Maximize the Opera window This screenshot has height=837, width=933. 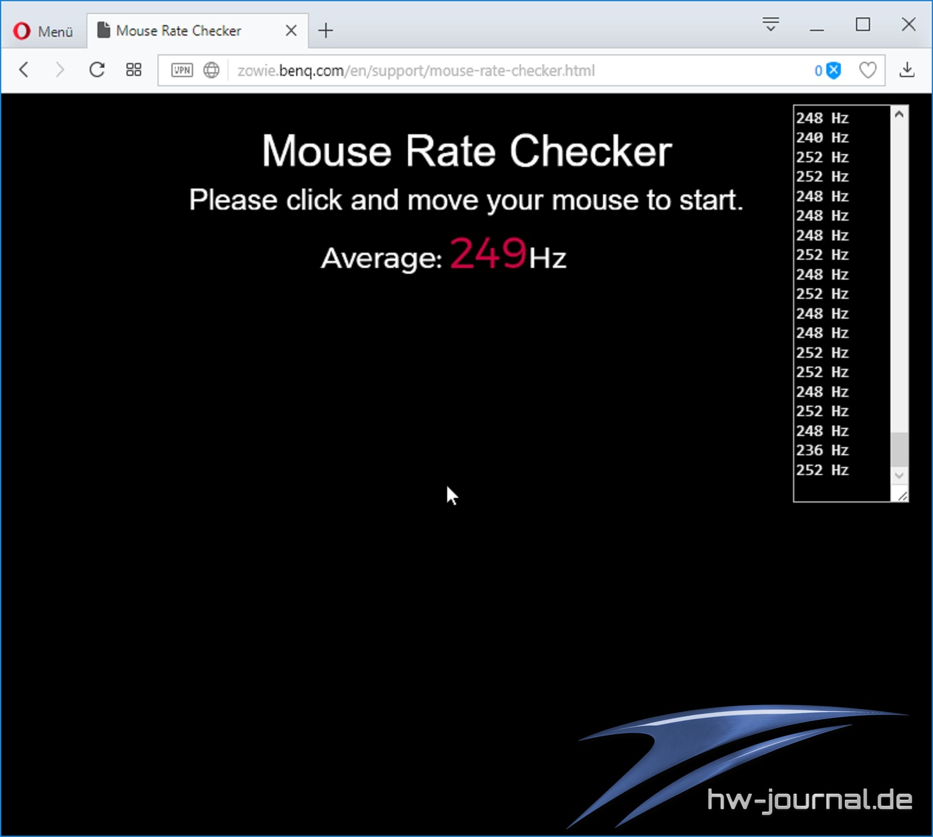coord(863,25)
